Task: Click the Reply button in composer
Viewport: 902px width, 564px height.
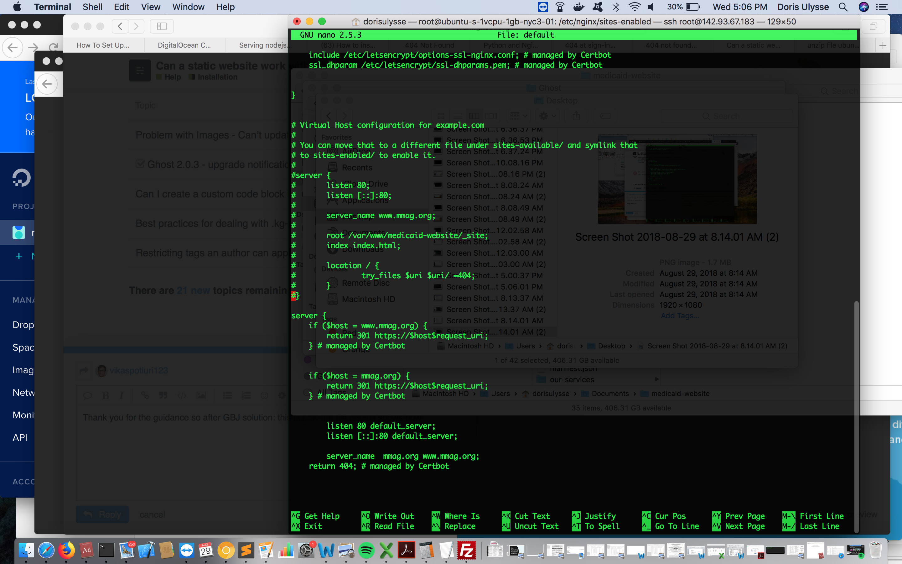Action: tap(102, 514)
